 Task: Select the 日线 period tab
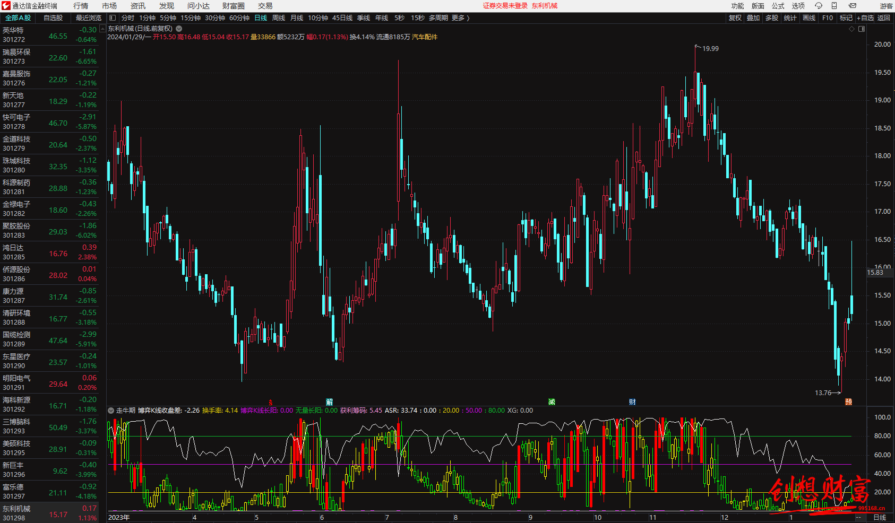[x=261, y=18]
